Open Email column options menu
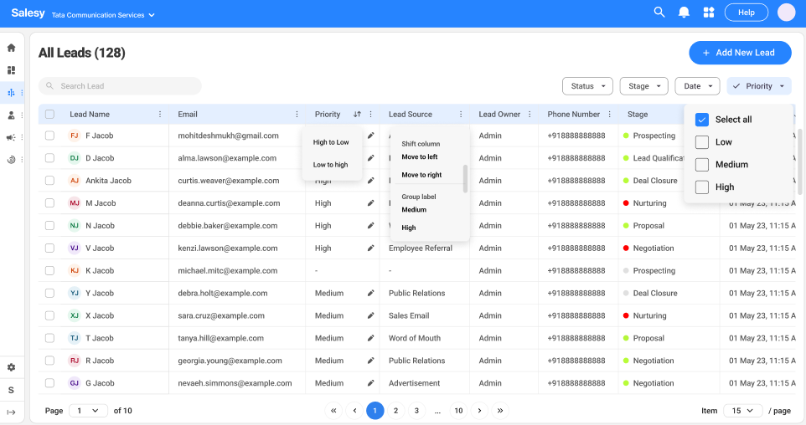Image resolution: width=806 pixels, height=425 pixels. coord(297,115)
